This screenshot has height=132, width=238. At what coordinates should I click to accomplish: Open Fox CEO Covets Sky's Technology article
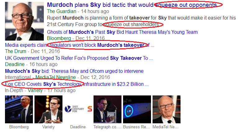pos(77,84)
